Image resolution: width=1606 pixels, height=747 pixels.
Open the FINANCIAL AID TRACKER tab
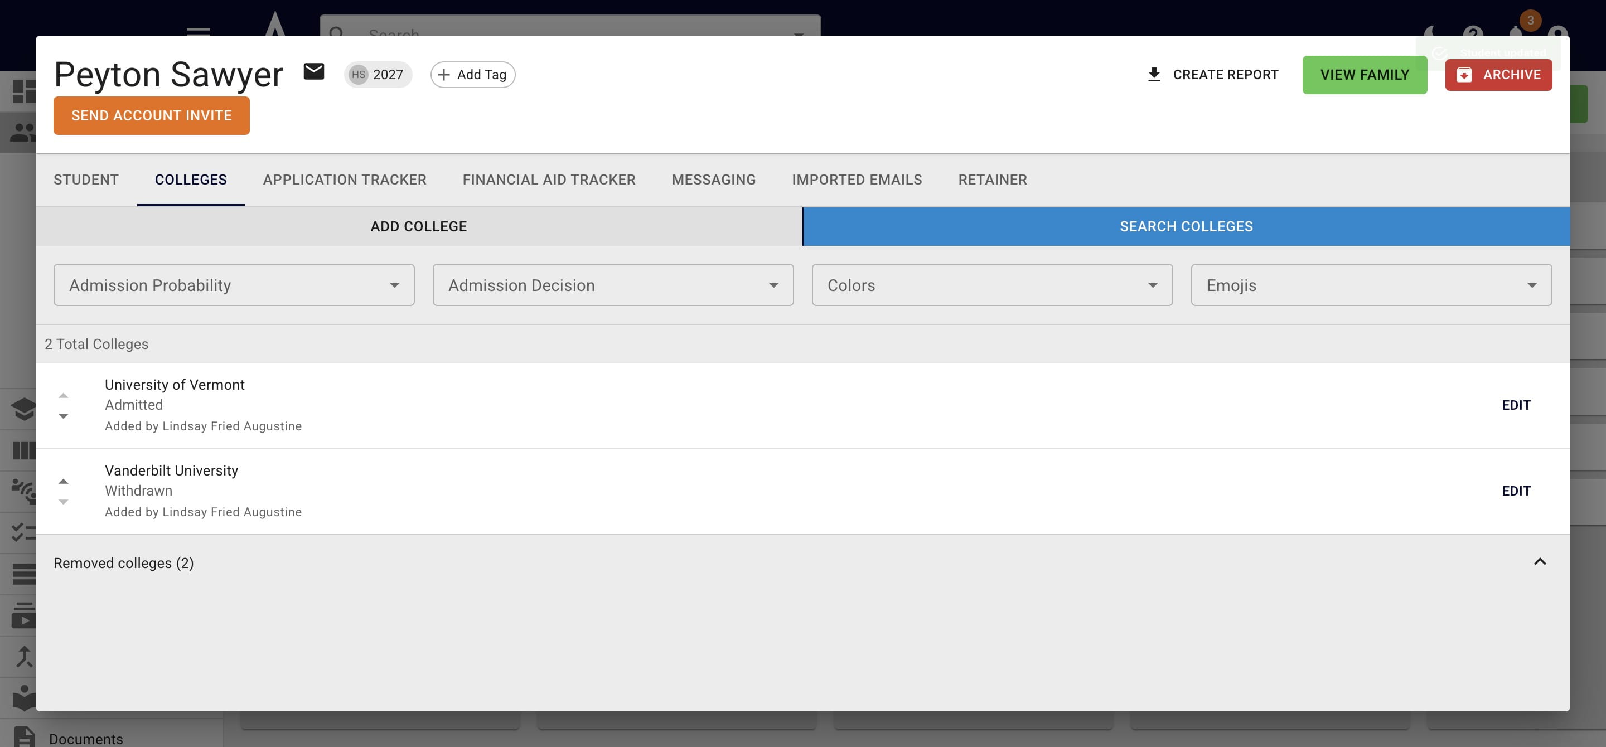(x=549, y=180)
